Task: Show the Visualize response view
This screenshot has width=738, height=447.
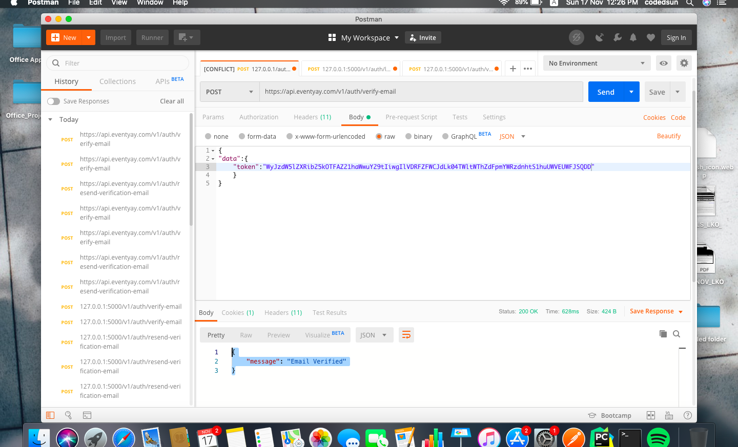Action: 324,335
